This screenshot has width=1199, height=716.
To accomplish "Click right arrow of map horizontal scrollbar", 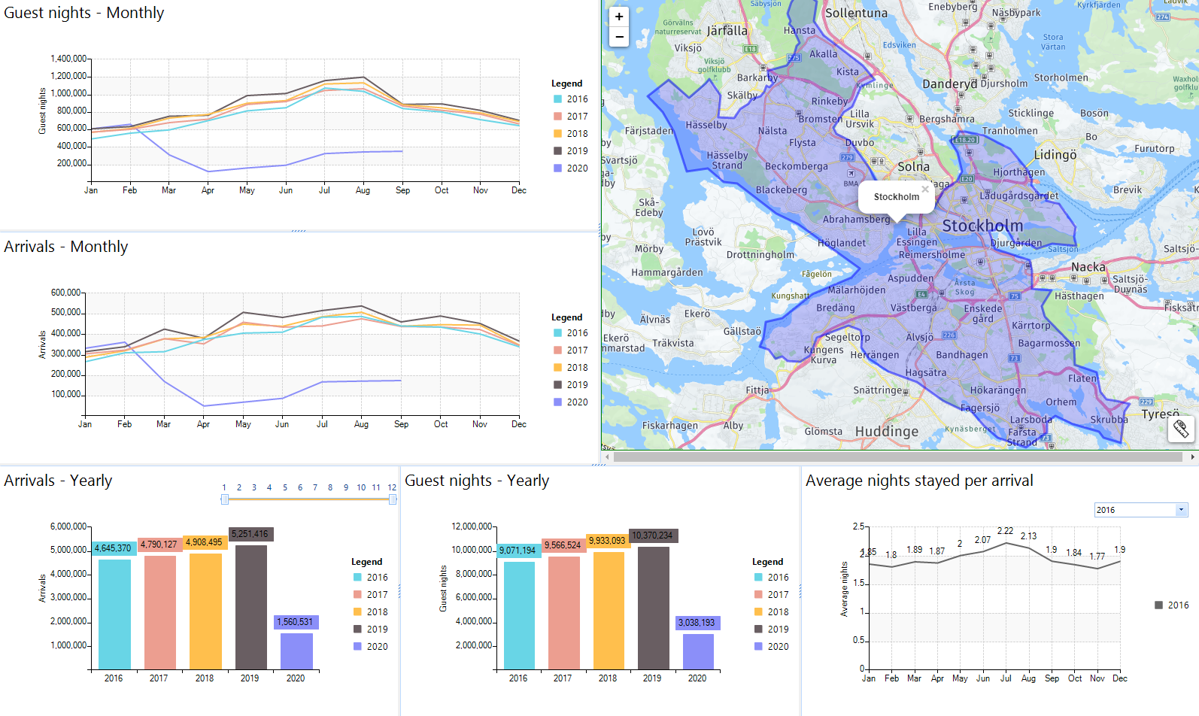I will 1192,457.
